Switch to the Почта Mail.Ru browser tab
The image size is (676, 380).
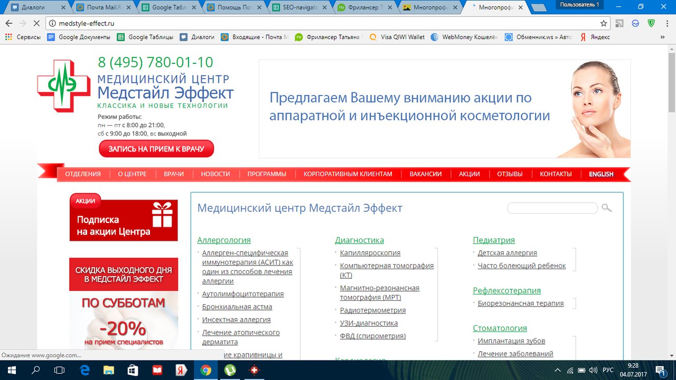coord(104,8)
